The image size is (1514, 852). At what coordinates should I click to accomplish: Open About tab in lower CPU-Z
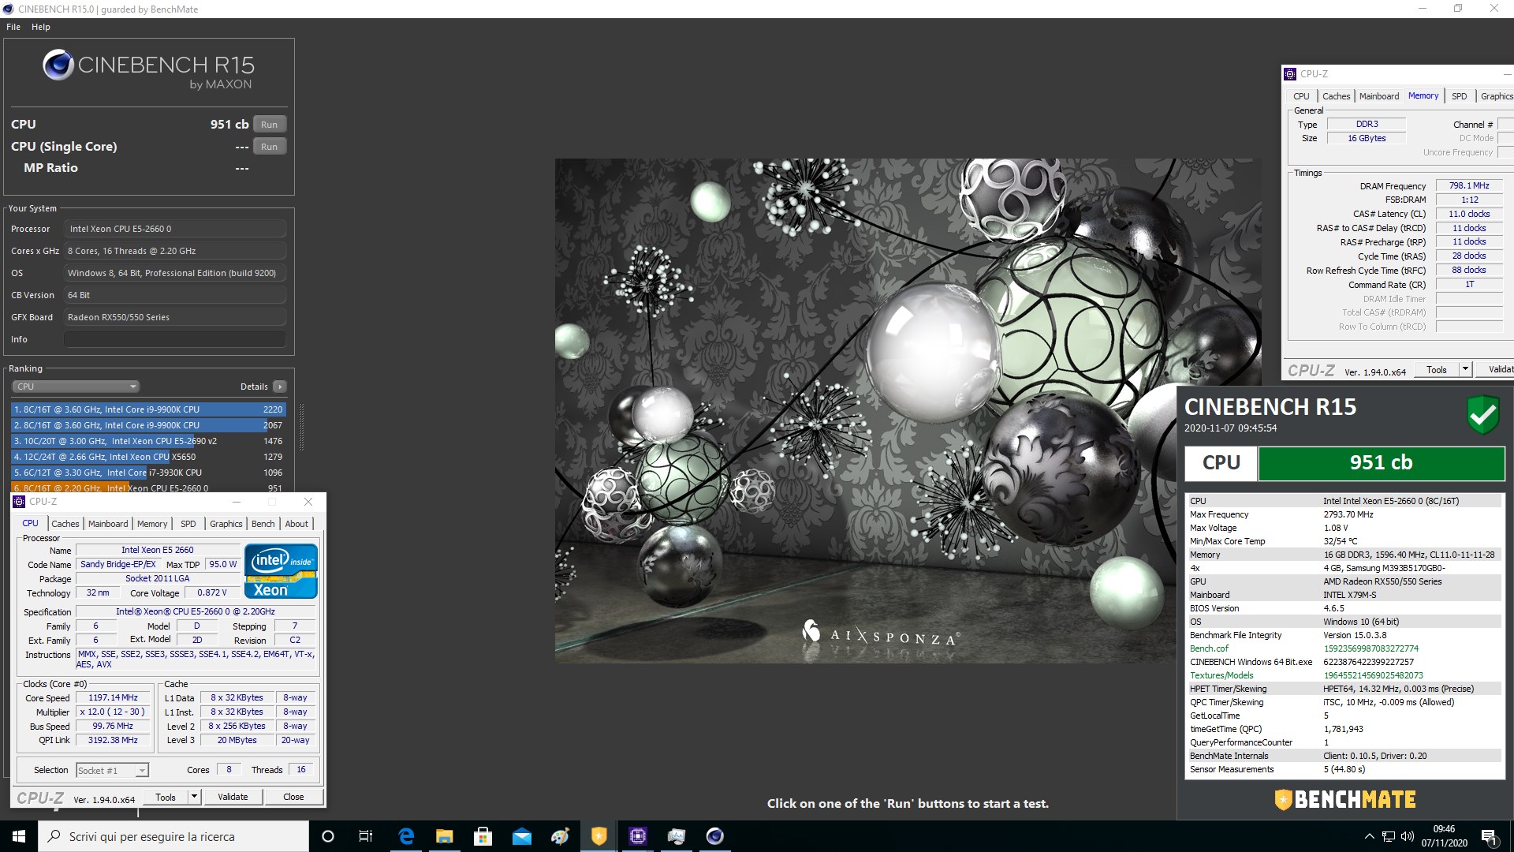(296, 524)
